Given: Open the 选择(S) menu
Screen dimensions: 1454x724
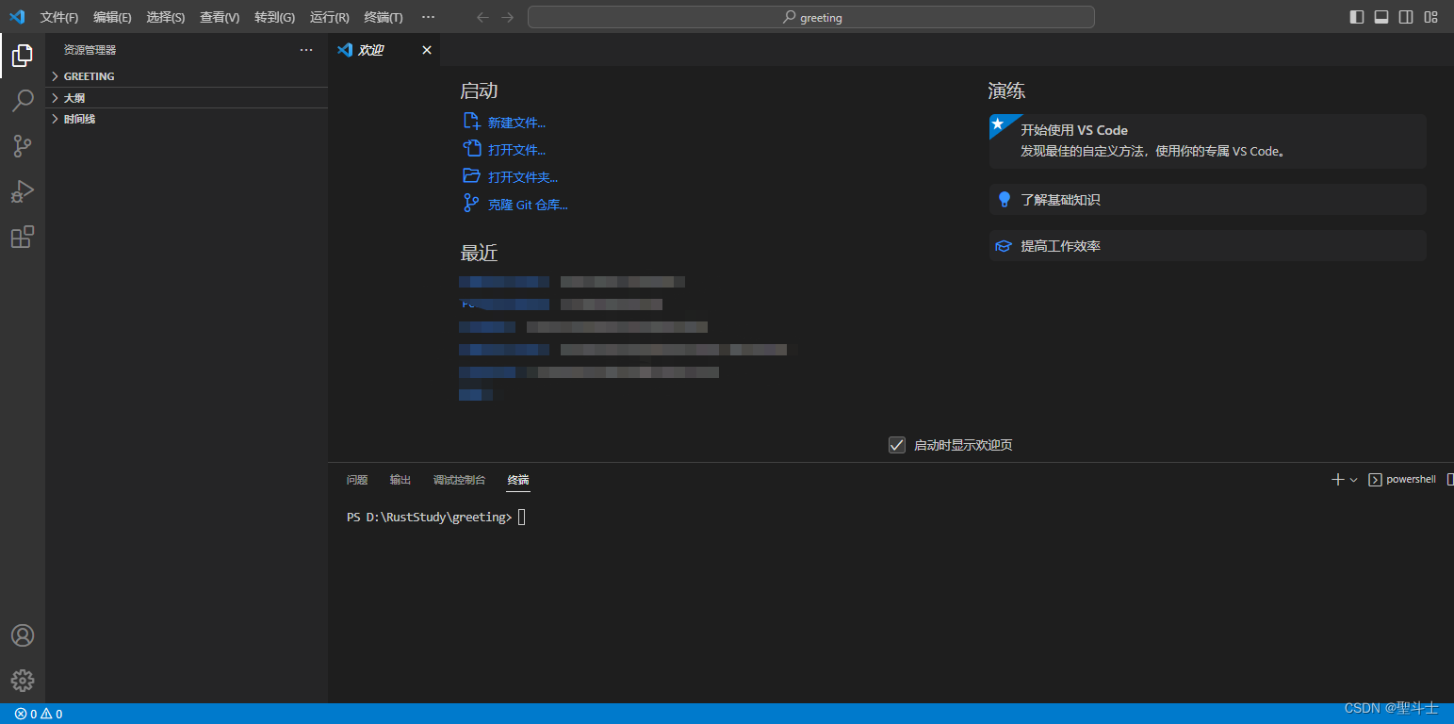Looking at the screenshot, I should 166,18.
